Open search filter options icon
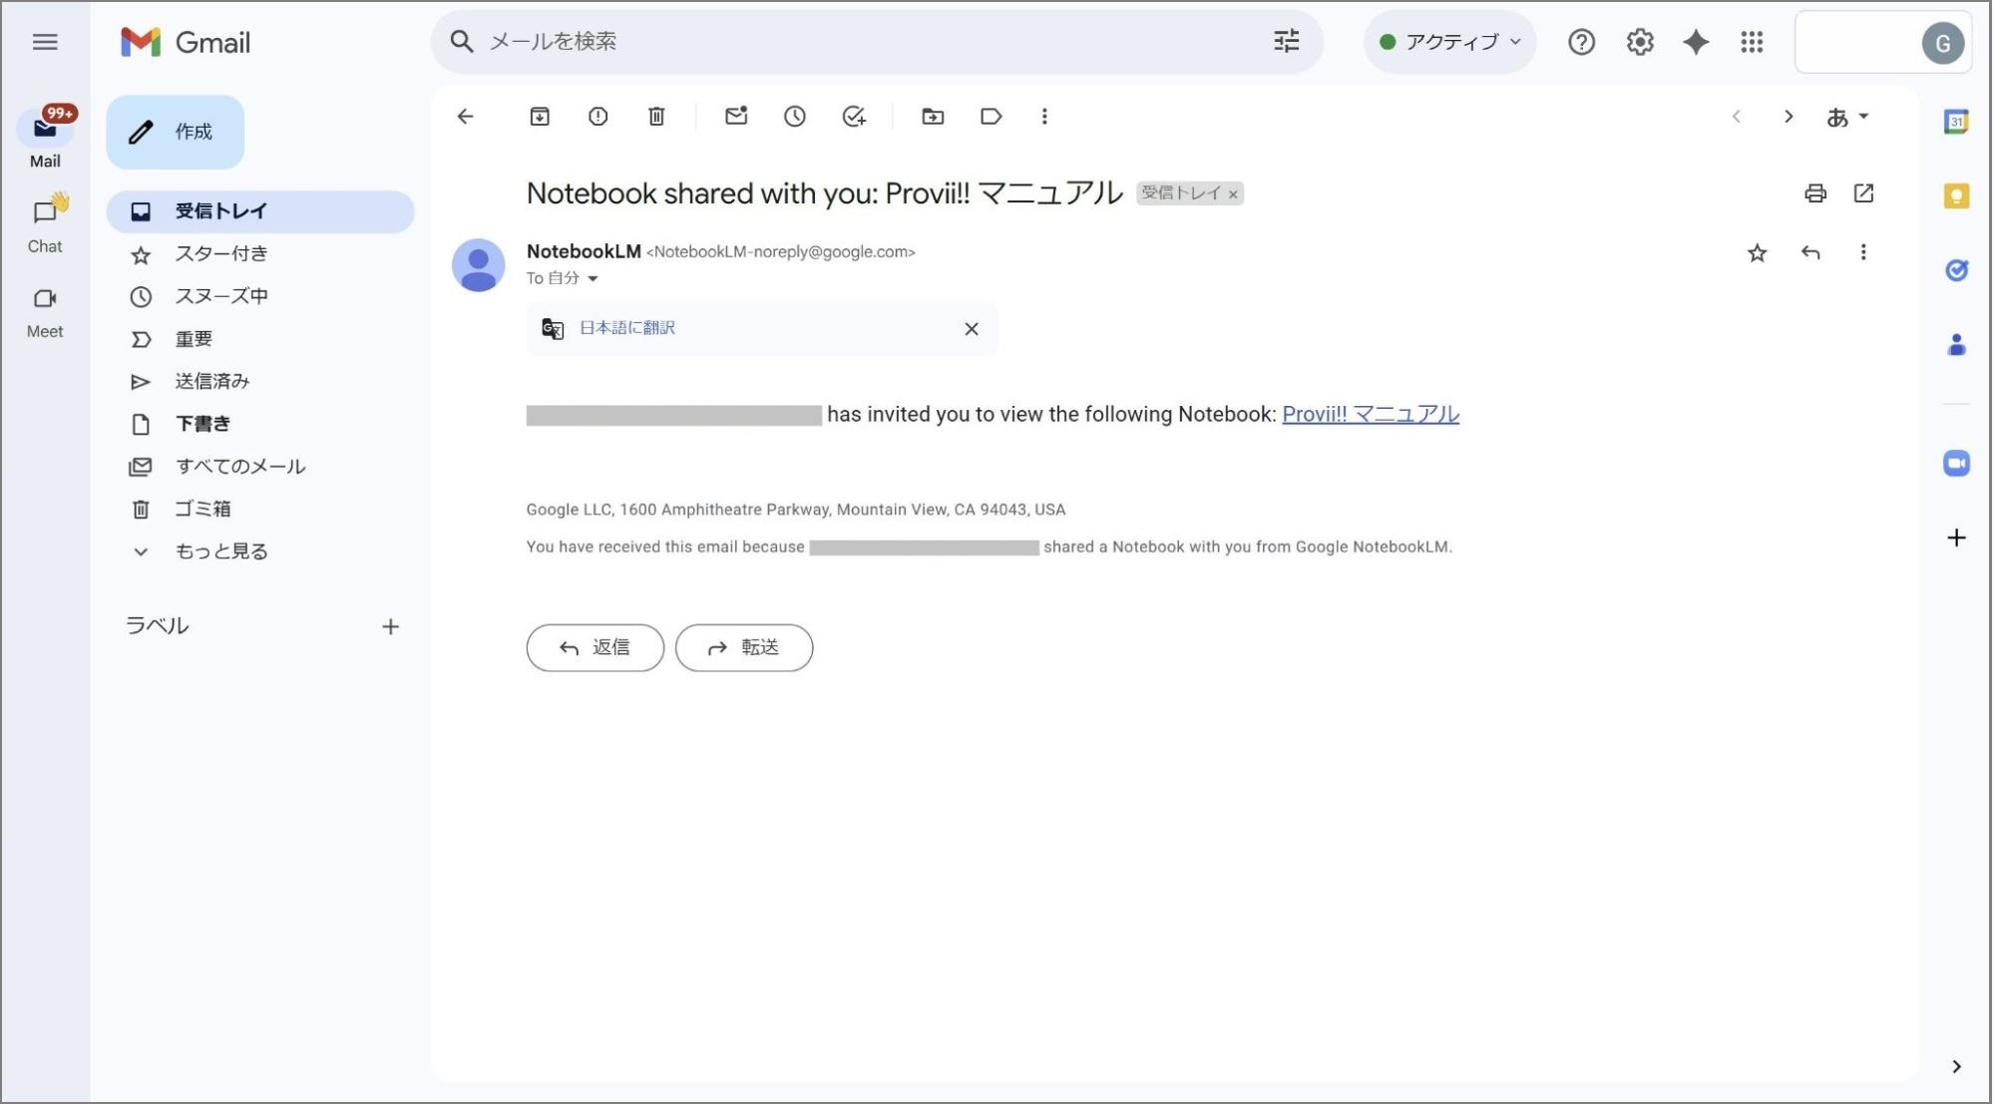 click(x=1287, y=41)
